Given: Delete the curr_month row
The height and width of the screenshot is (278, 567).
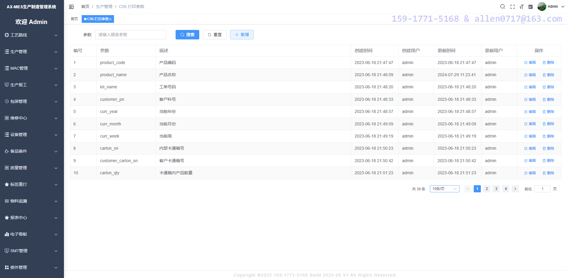Looking at the screenshot, I should (548, 124).
